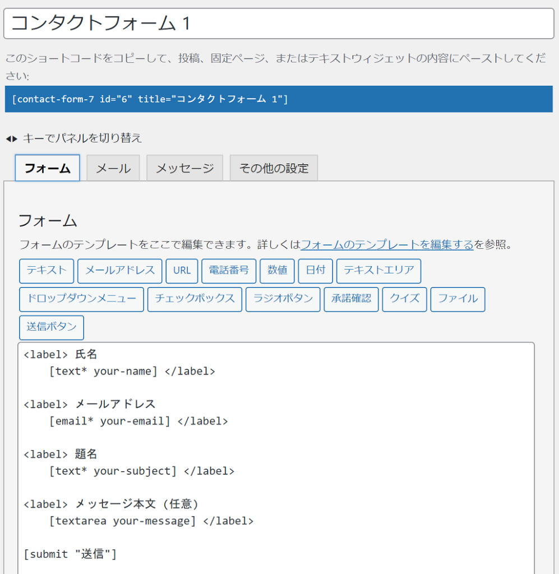
Task: Click the 数値 tag button
Action: coord(277,271)
